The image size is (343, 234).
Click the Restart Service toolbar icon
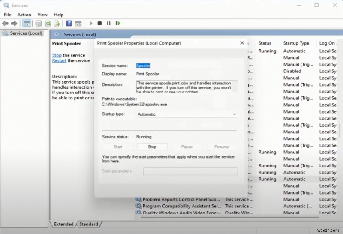tap(118, 23)
